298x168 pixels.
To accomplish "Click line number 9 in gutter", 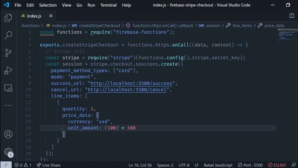I will [29, 83].
